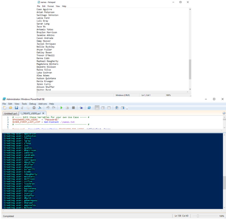Click the Notepad vertical scrollbar thumb
Viewport: 226px width, 221px height.
[190, 69]
